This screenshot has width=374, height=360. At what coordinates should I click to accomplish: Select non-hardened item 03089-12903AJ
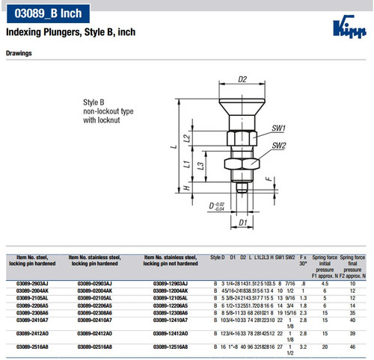(171, 284)
